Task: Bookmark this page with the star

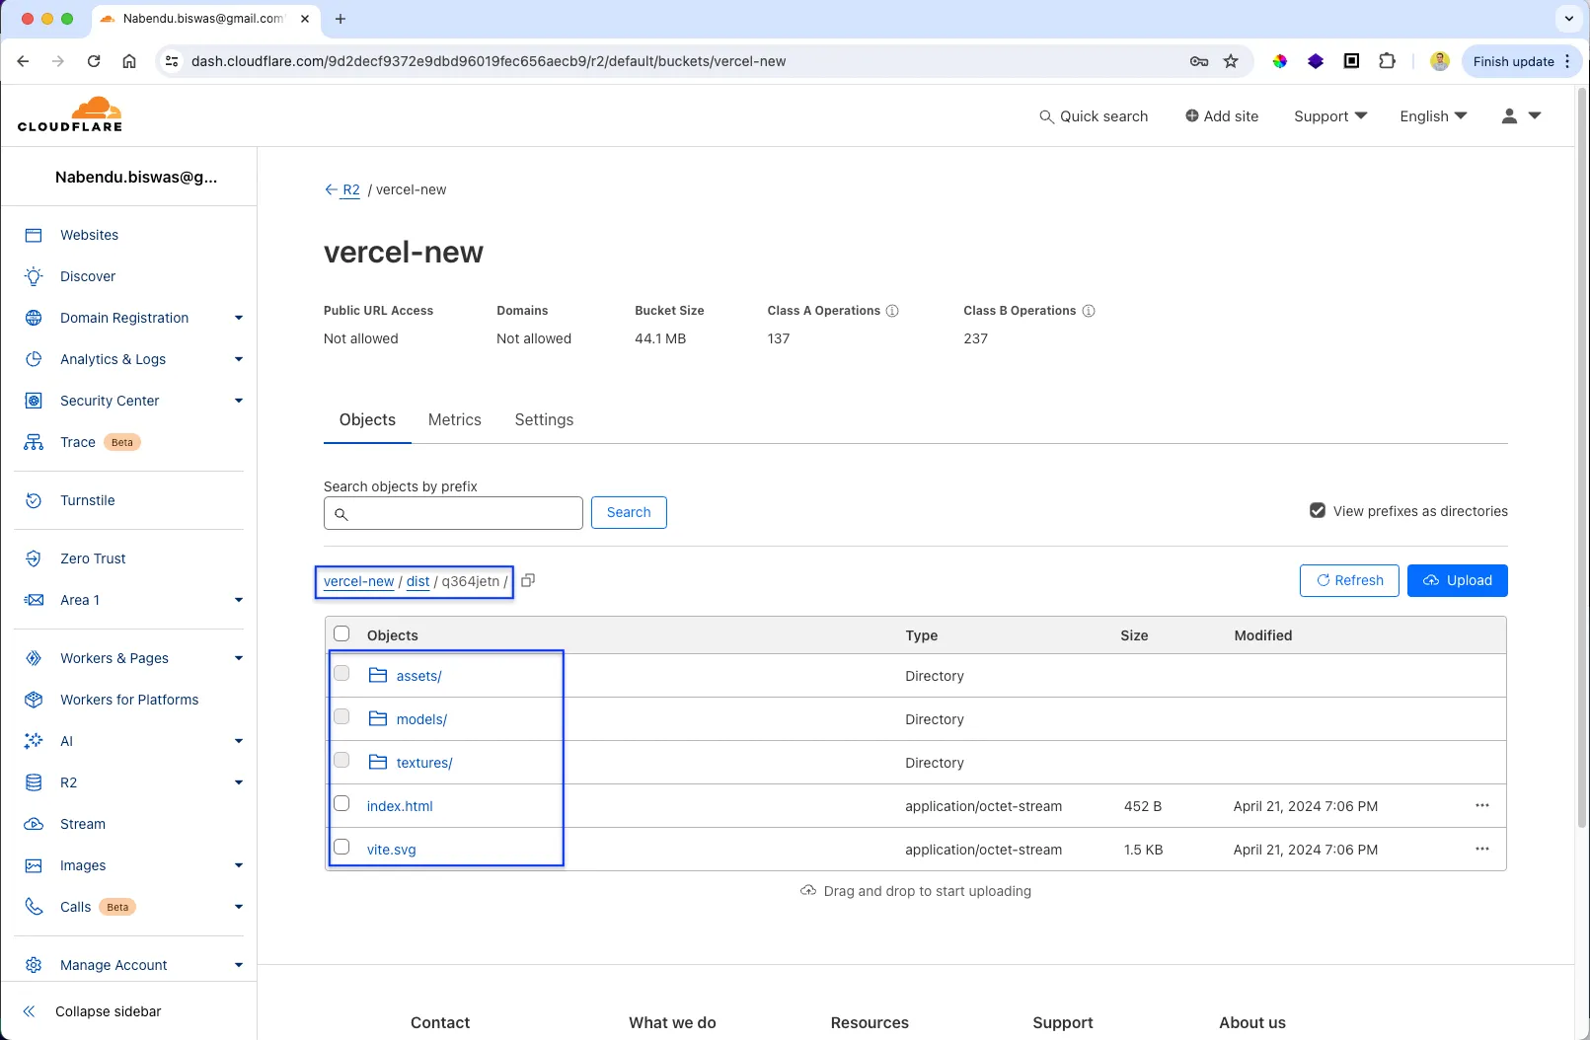Action: point(1231,61)
